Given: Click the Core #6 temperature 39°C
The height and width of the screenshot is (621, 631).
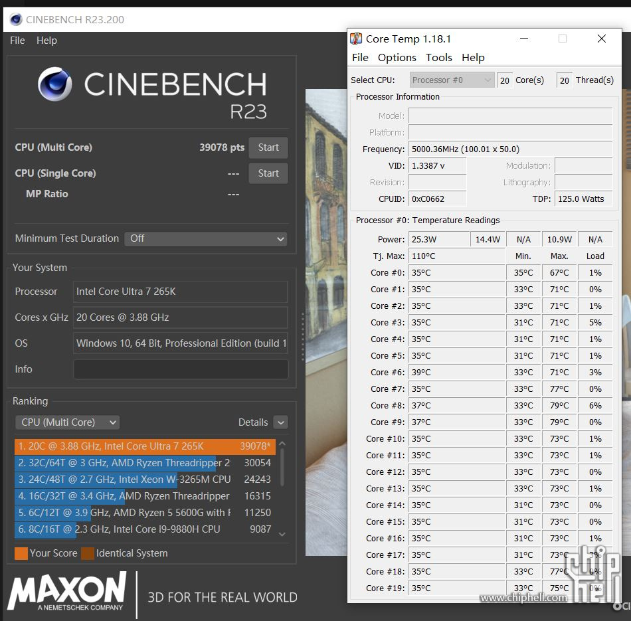Looking at the screenshot, I should [456, 373].
